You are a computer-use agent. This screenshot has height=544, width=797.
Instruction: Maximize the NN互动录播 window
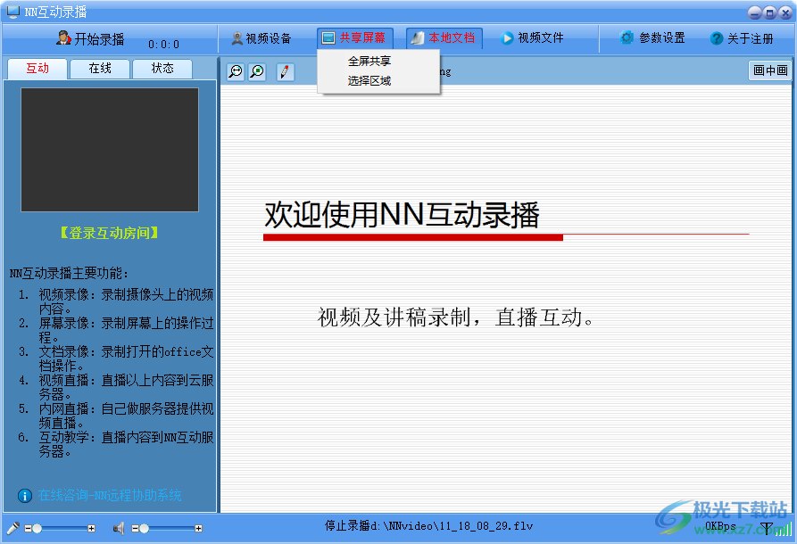(x=769, y=13)
